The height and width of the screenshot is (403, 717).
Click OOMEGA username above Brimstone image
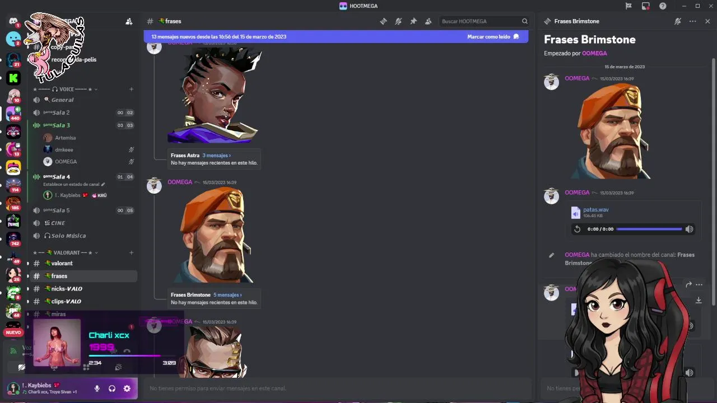tap(180, 182)
